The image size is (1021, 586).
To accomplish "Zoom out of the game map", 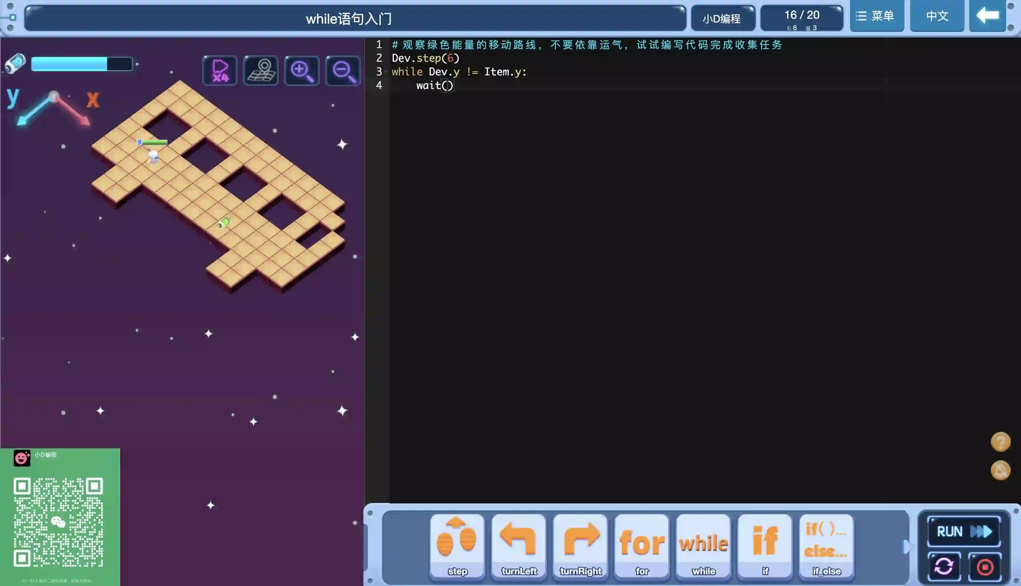I will (343, 71).
